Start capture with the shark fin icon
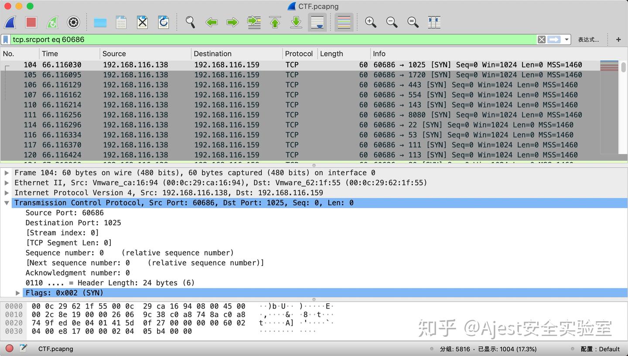Screen dimensions: 628x356 [10, 22]
